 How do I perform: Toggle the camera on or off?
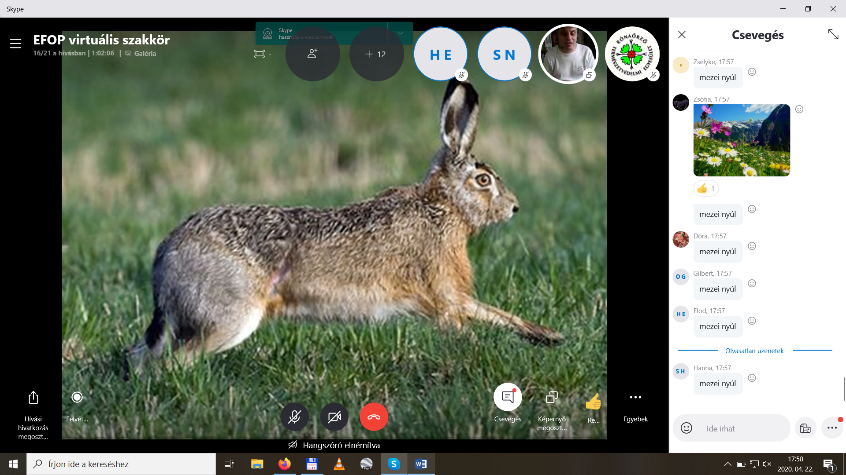click(x=334, y=417)
